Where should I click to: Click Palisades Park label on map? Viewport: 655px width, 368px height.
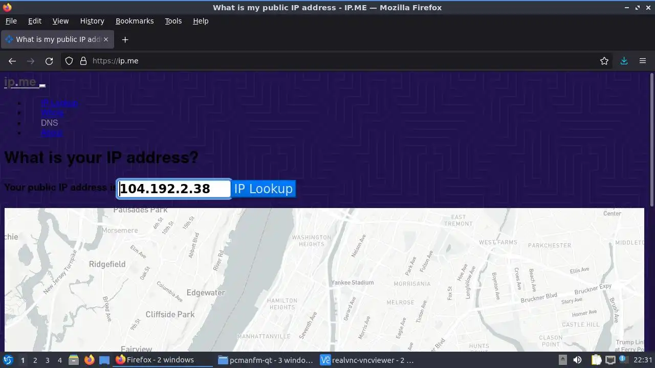140,210
